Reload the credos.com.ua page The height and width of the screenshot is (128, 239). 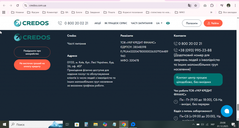coord(17,6)
